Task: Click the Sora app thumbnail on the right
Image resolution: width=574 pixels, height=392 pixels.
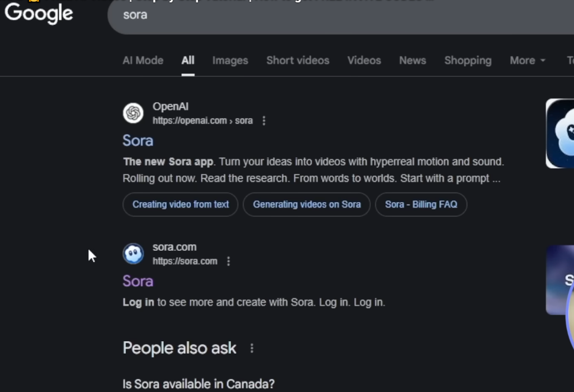Action: click(x=560, y=133)
